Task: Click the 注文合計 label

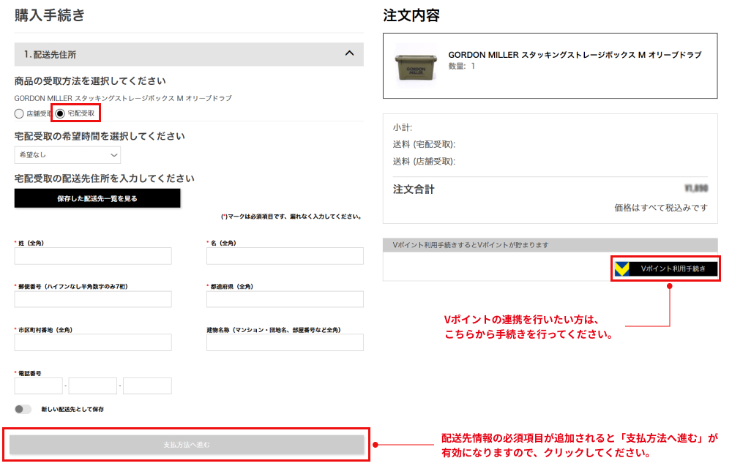Action: tap(414, 189)
